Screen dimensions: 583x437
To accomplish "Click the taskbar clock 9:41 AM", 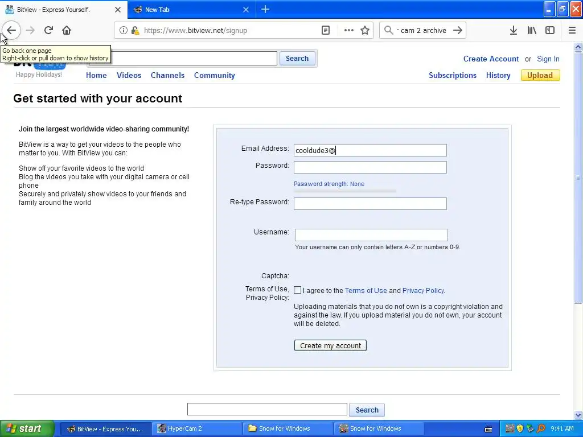I will (562, 428).
